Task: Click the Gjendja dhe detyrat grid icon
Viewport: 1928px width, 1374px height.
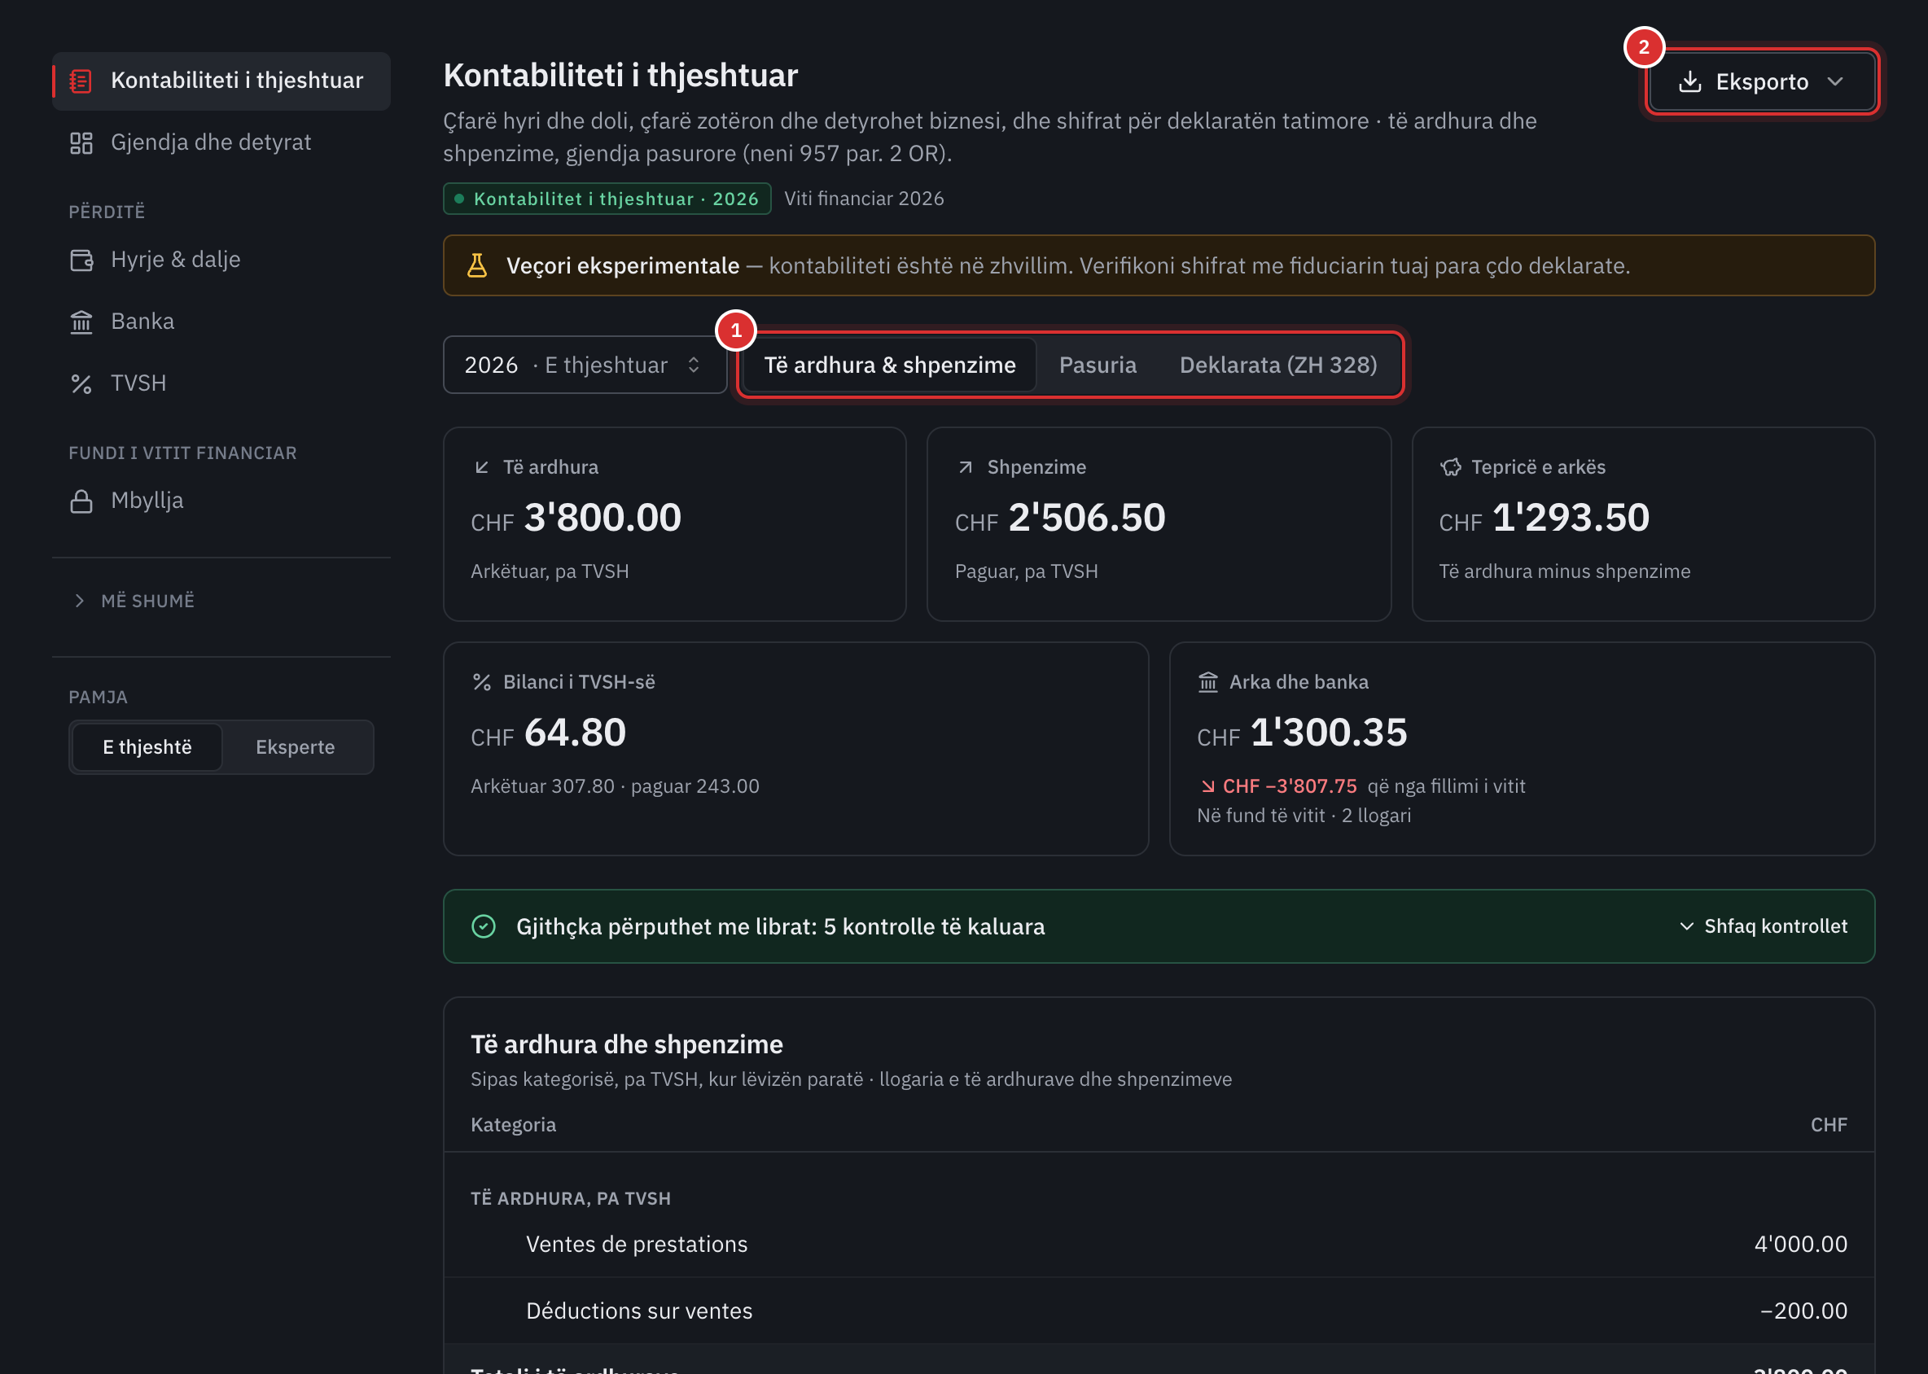Action: click(81, 143)
